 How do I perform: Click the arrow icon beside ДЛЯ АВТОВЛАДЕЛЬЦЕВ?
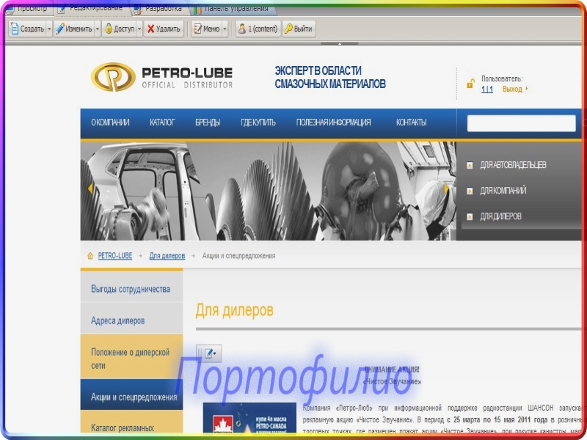[470, 166]
